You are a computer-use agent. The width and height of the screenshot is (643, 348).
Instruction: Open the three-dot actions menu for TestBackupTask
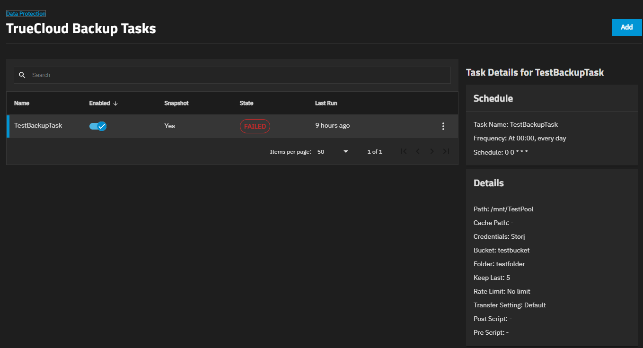443,126
